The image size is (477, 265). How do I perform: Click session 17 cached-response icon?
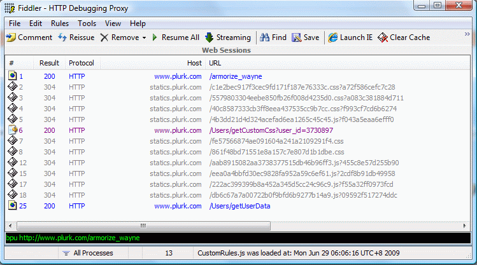click(13, 184)
